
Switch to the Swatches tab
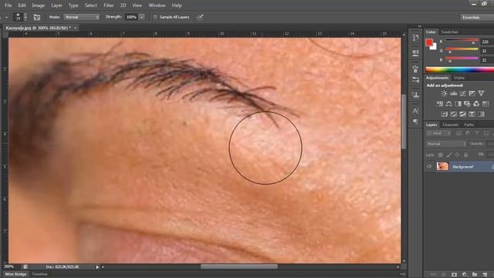(449, 32)
